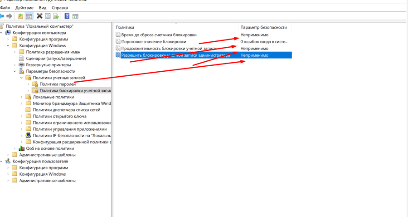Click the Конфигурация компьютера computer icon
The image size is (408, 217).
point(8,33)
